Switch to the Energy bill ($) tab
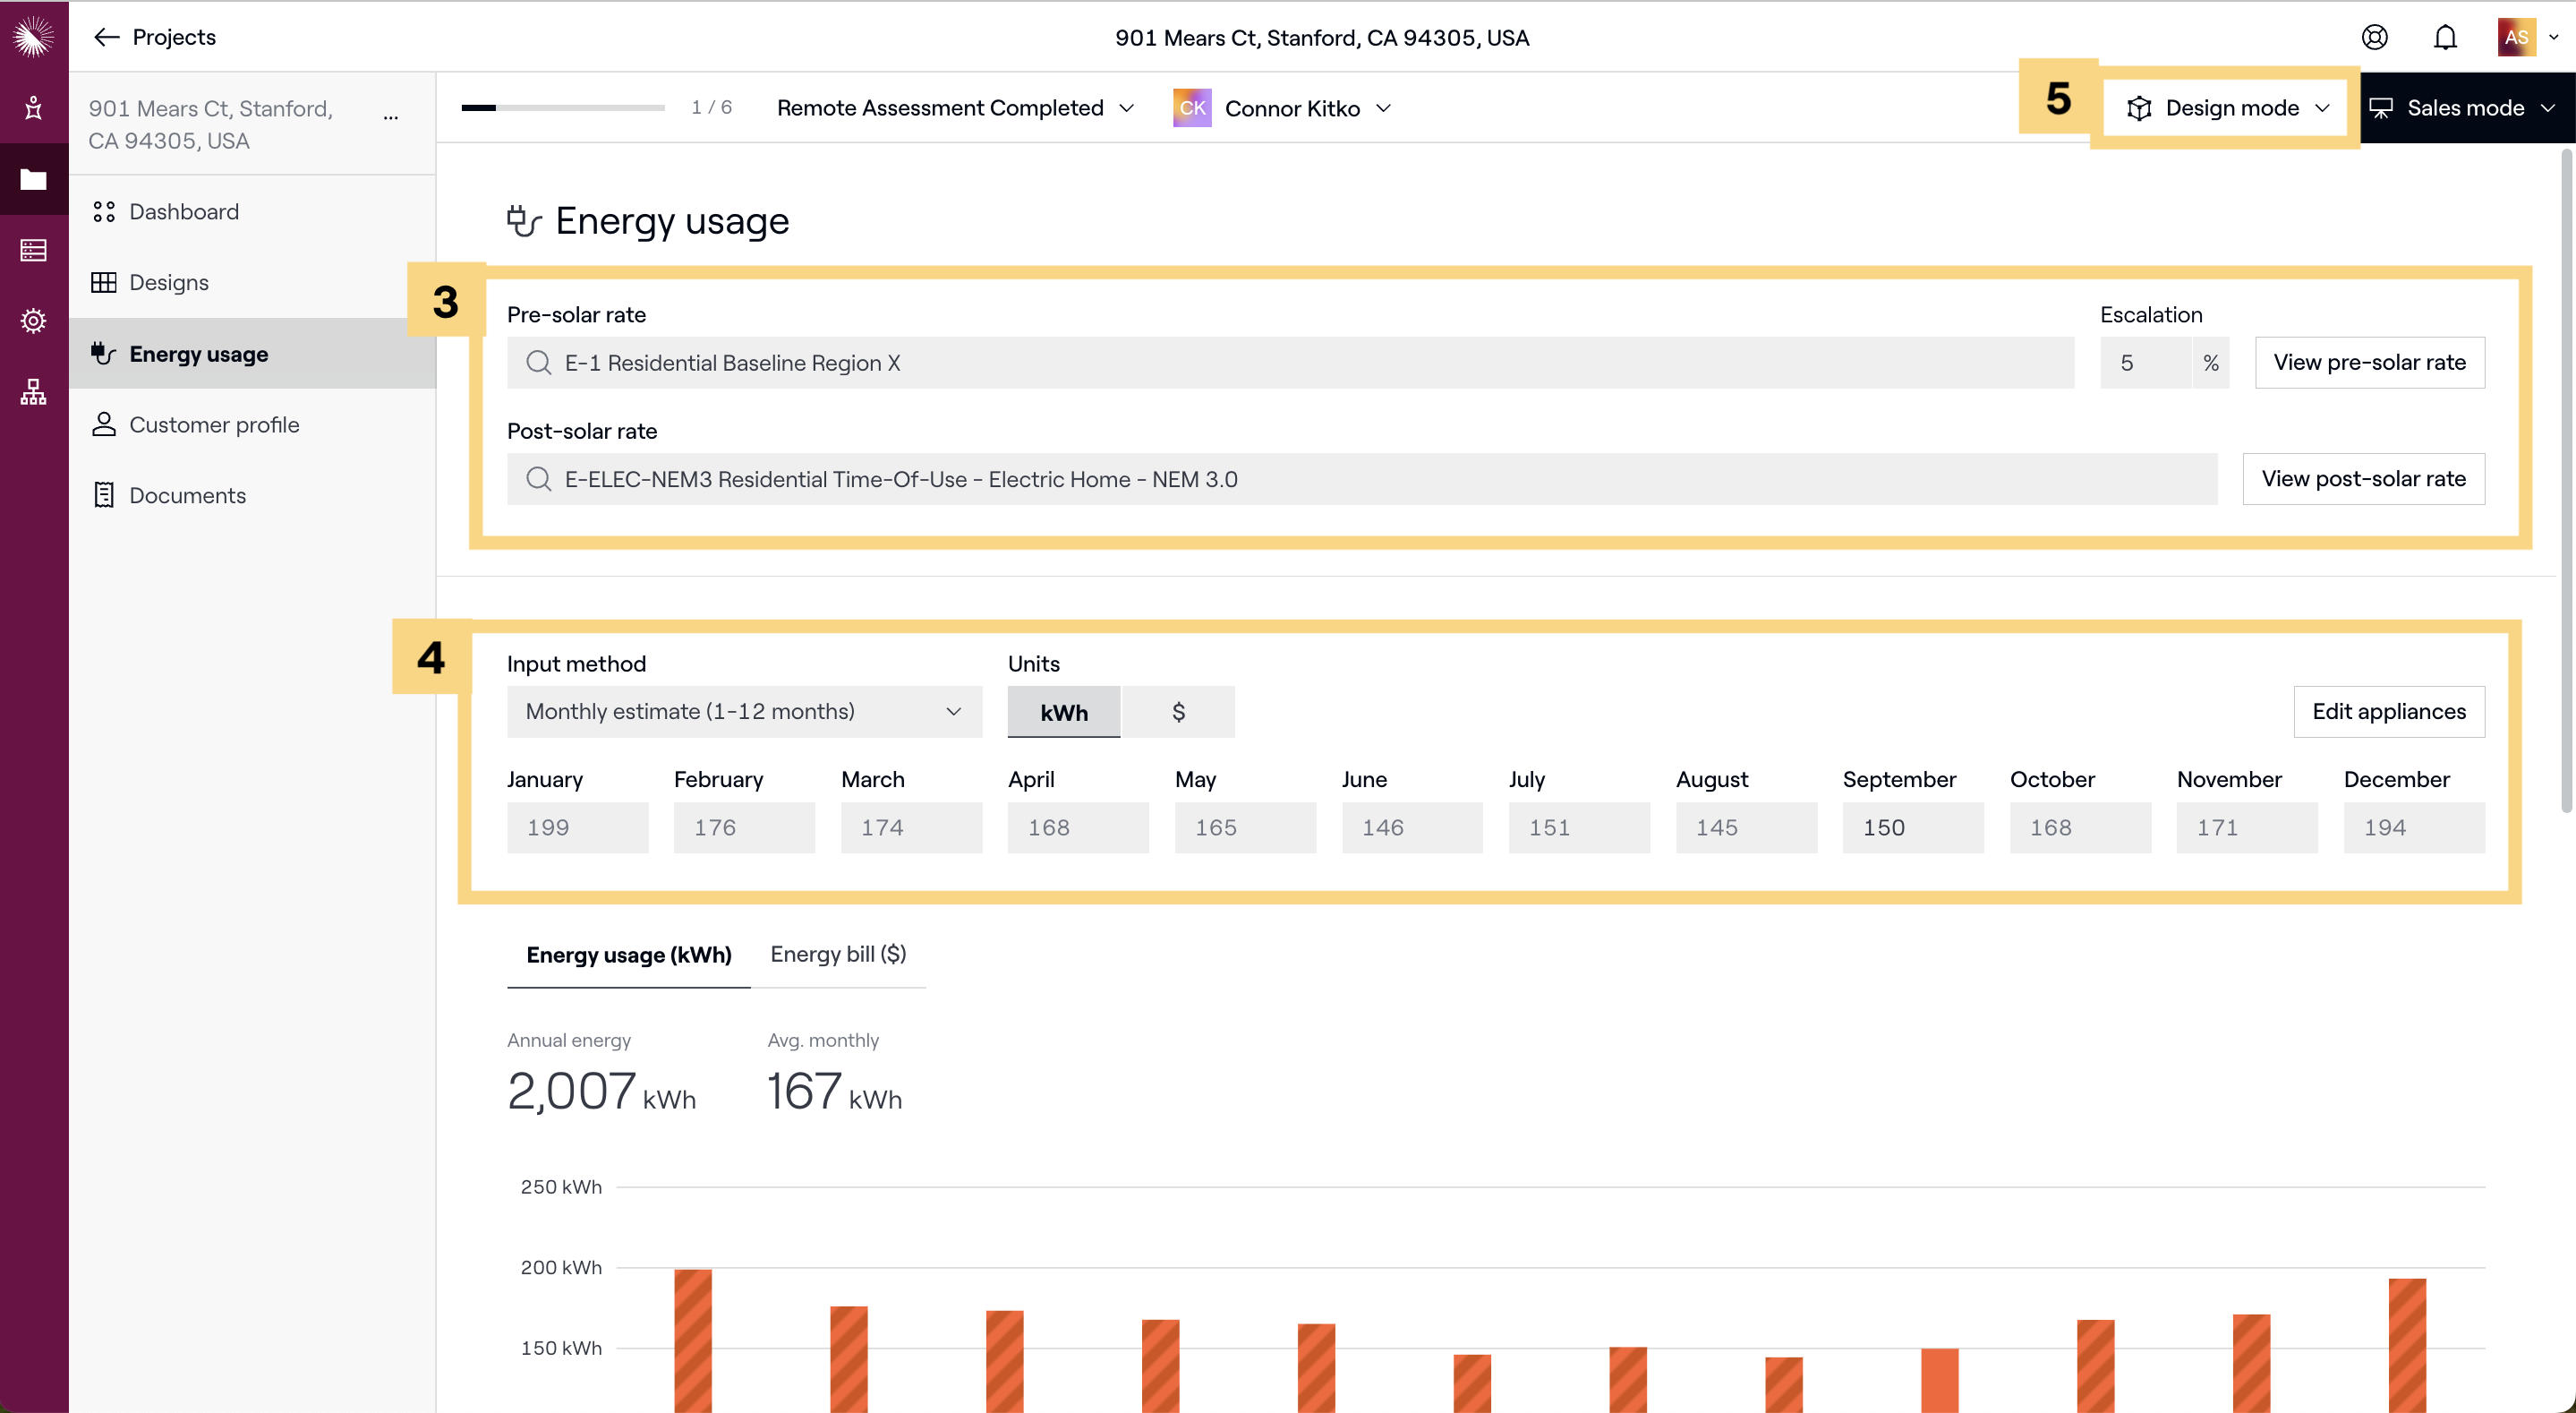 click(x=837, y=954)
